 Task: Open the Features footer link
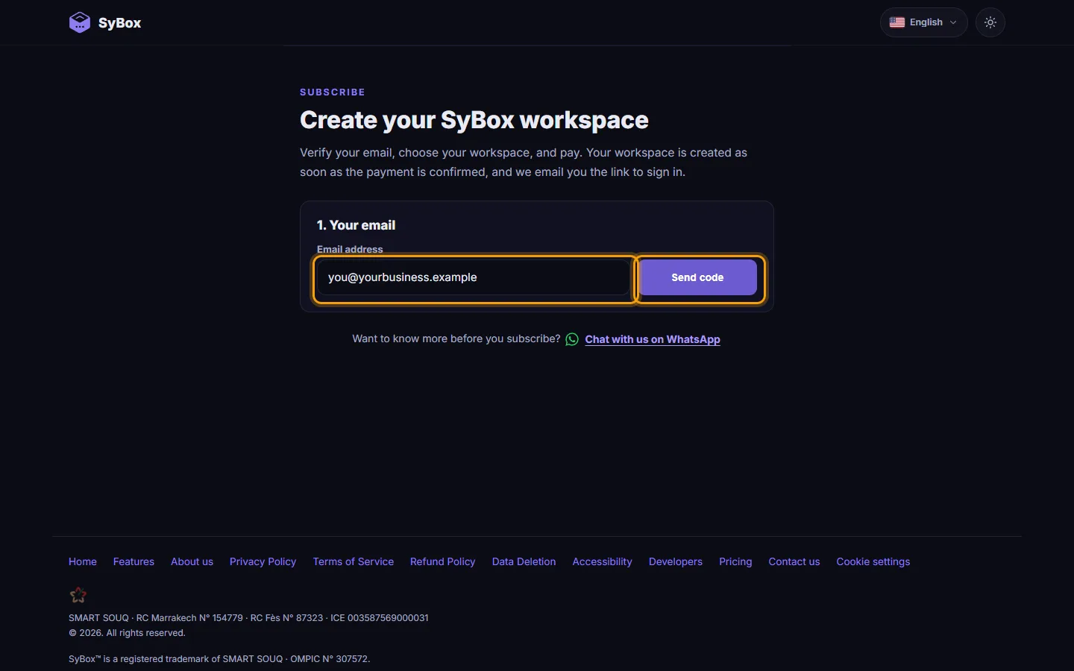[x=134, y=561]
